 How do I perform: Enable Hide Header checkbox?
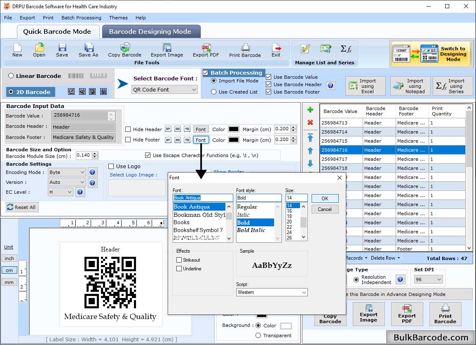point(128,129)
